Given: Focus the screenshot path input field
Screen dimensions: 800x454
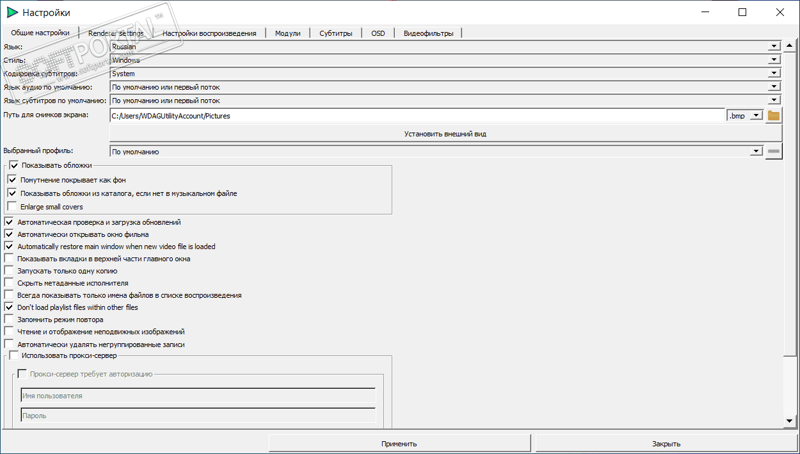Looking at the screenshot, I should tap(418, 116).
